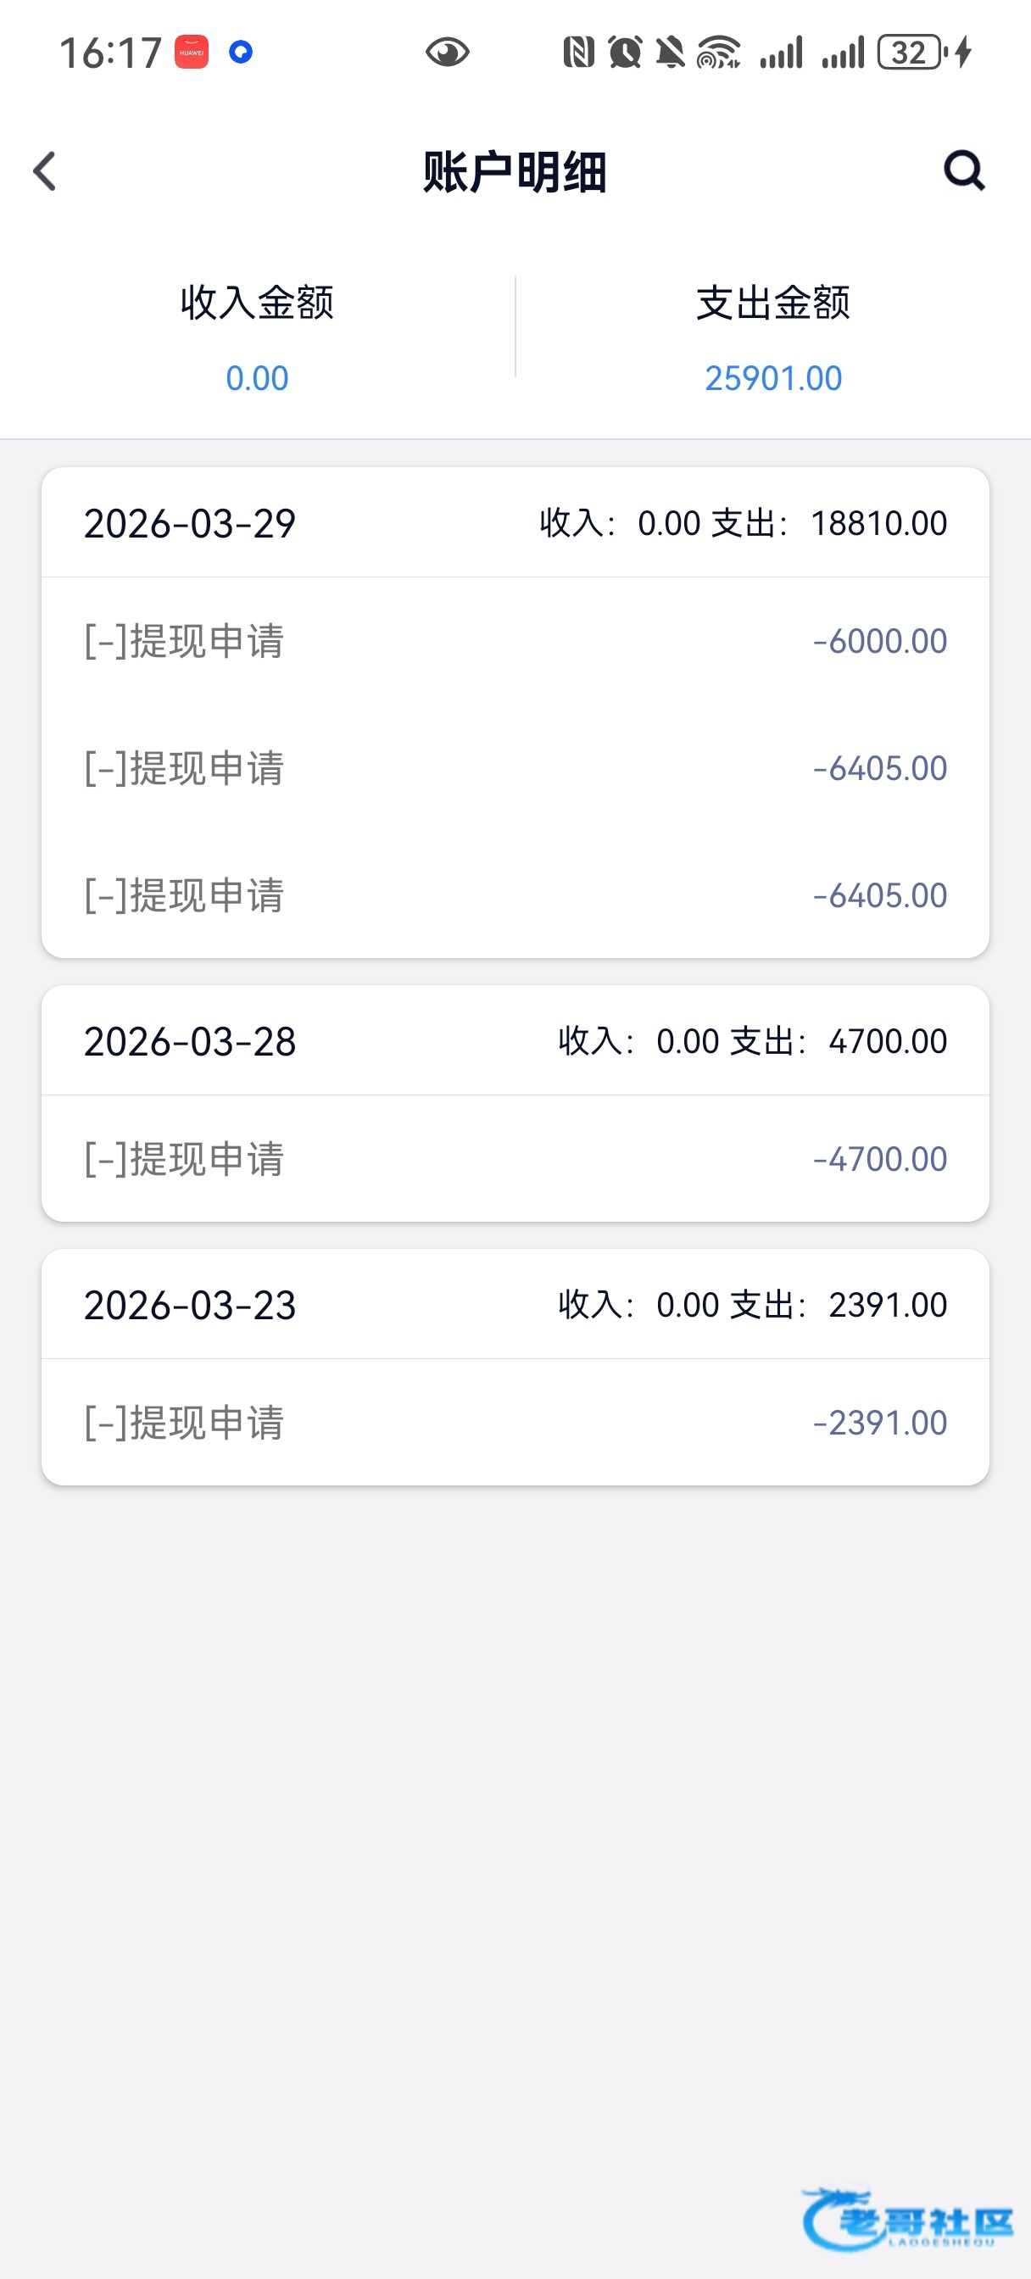Tap the NFC status icon
This screenshot has width=1031, height=2279.
578,53
